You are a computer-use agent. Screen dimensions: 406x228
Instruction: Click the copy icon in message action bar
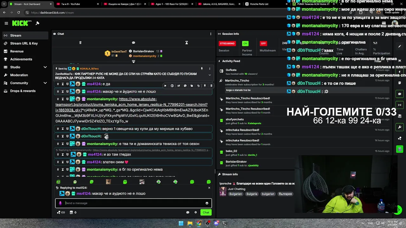(x=192, y=85)
